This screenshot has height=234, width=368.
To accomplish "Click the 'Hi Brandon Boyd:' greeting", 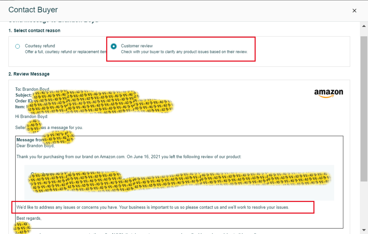I will (31, 116).
